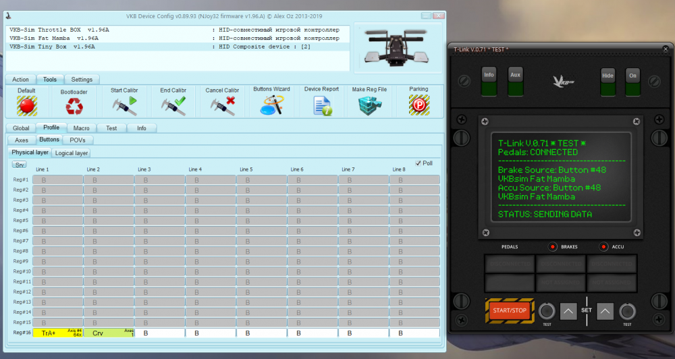The width and height of the screenshot is (675, 359).
Task: Click Reg#16 Line 8 B cell
Action: point(414,333)
